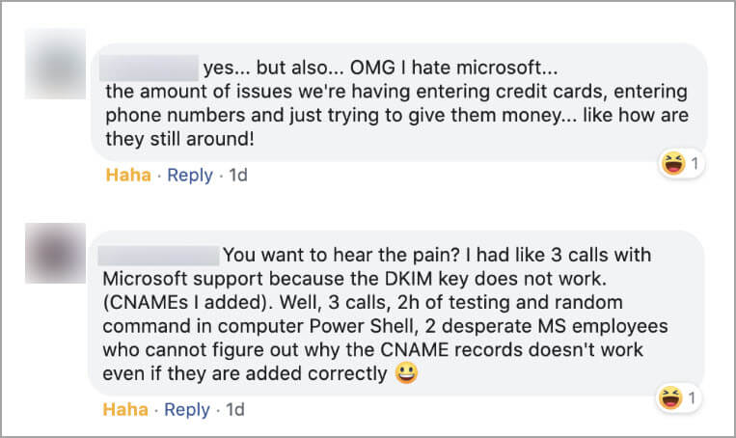Reply to the Microsoft support calls comment
Viewport: 736px width, 438px height.
point(187,410)
